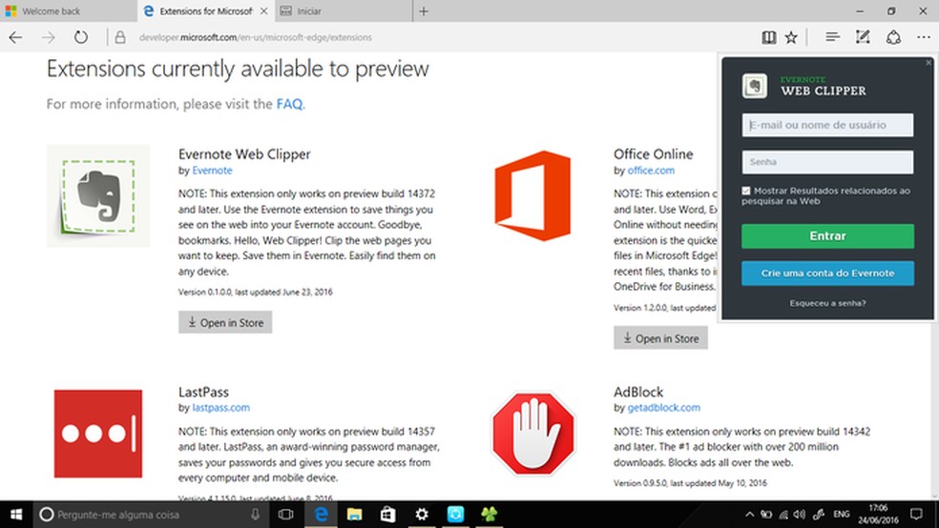
Task: Click the ENG language indicator
Action: pos(842,515)
